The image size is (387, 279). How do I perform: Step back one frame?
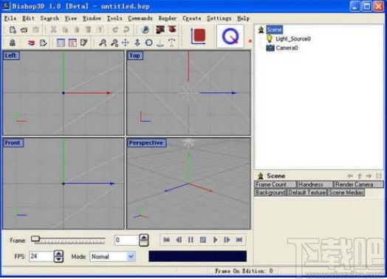pos(179,240)
